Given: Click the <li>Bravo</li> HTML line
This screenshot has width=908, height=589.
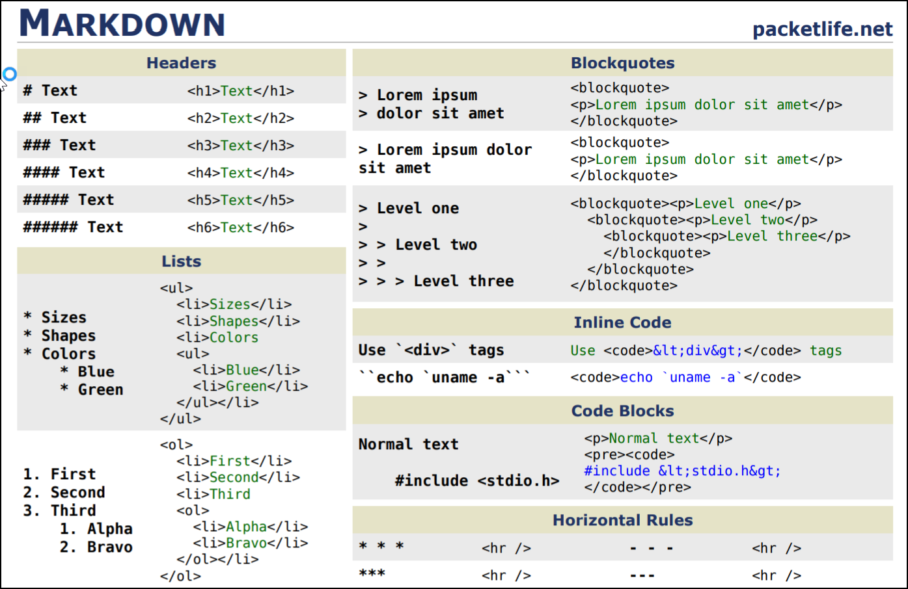Looking at the screenshot, I should [250, 543].
